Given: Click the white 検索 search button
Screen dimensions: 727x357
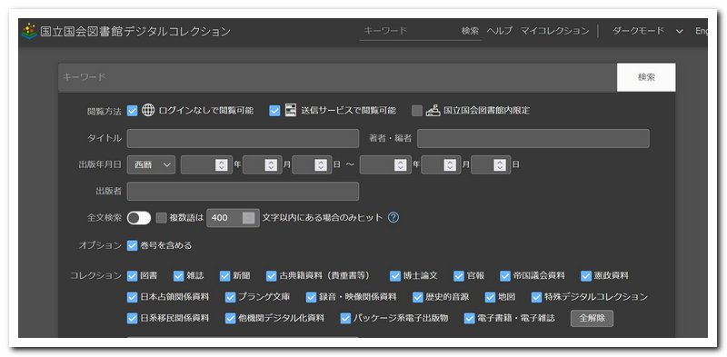Looking at the screenshot, I should 646,77.
